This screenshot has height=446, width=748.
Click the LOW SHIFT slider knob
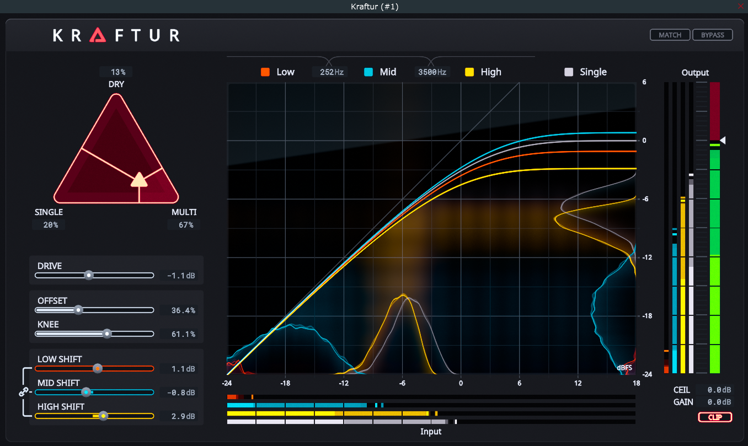(98, 368)
